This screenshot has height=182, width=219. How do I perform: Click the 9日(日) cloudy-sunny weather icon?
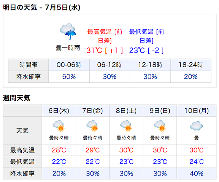(160, 126)
